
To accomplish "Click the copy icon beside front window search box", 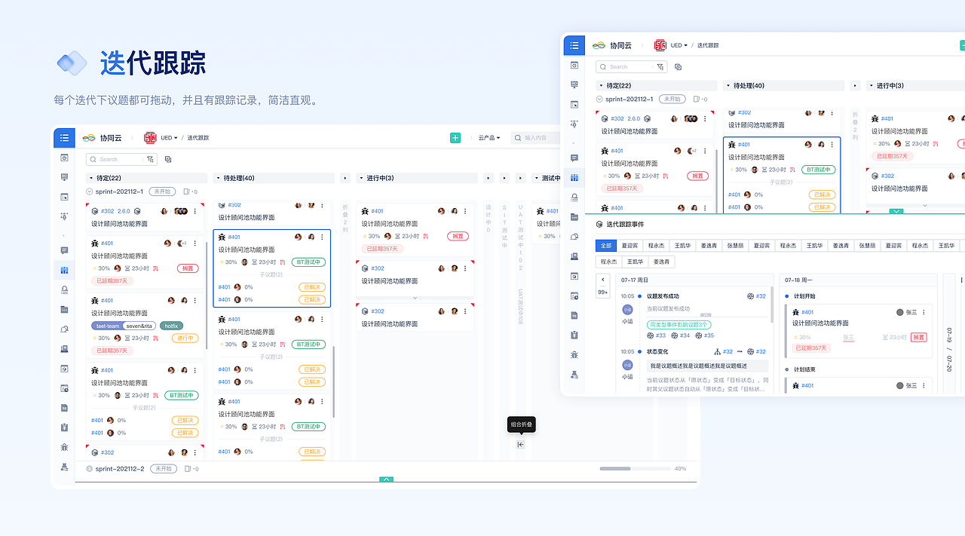I will pos(678,66).
